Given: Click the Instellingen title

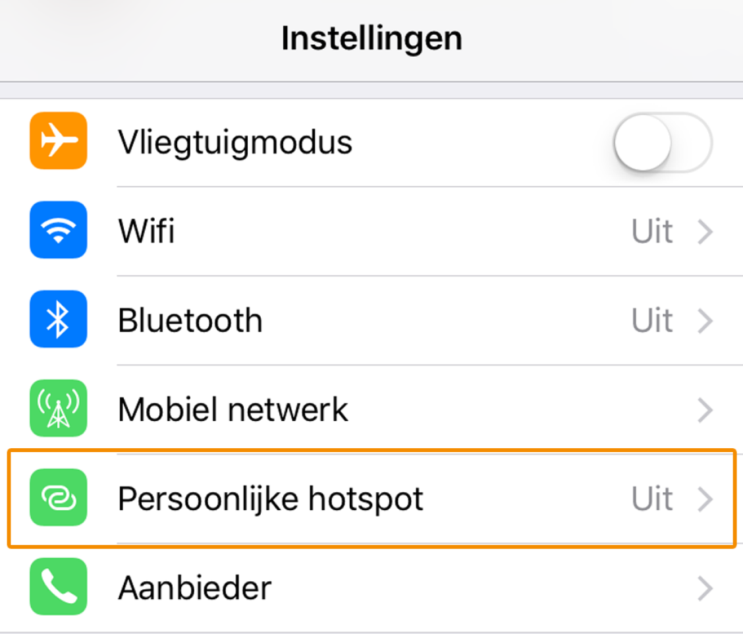Looking at the screenshot, I should [x=371, y=38].
